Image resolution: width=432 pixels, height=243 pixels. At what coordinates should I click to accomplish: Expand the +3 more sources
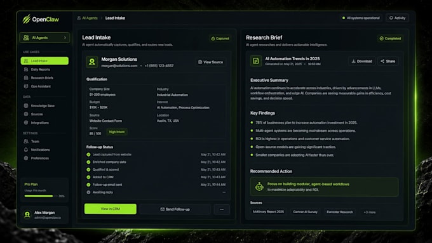[370, 212]
